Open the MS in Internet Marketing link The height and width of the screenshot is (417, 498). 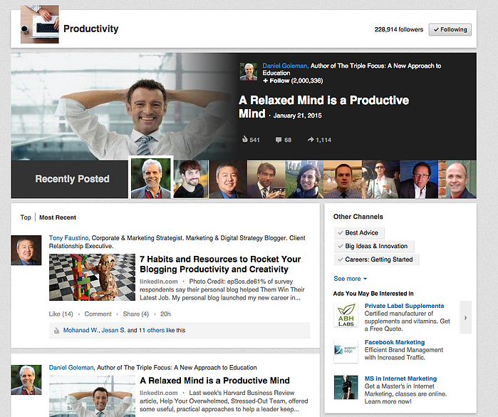point(400,379)
